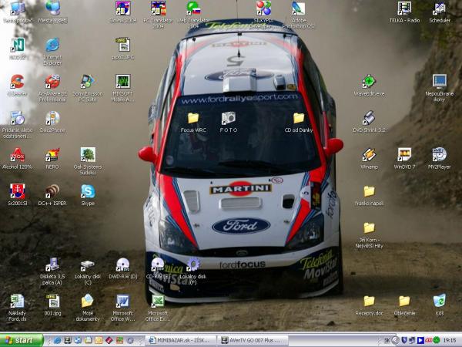Open the DVD-RW (D) drive shortcut
Image resolution: width=462 pixels, height=347 pixels.
122,264
